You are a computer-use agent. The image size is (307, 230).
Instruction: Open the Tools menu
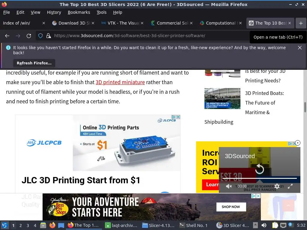tap(101, 12)
